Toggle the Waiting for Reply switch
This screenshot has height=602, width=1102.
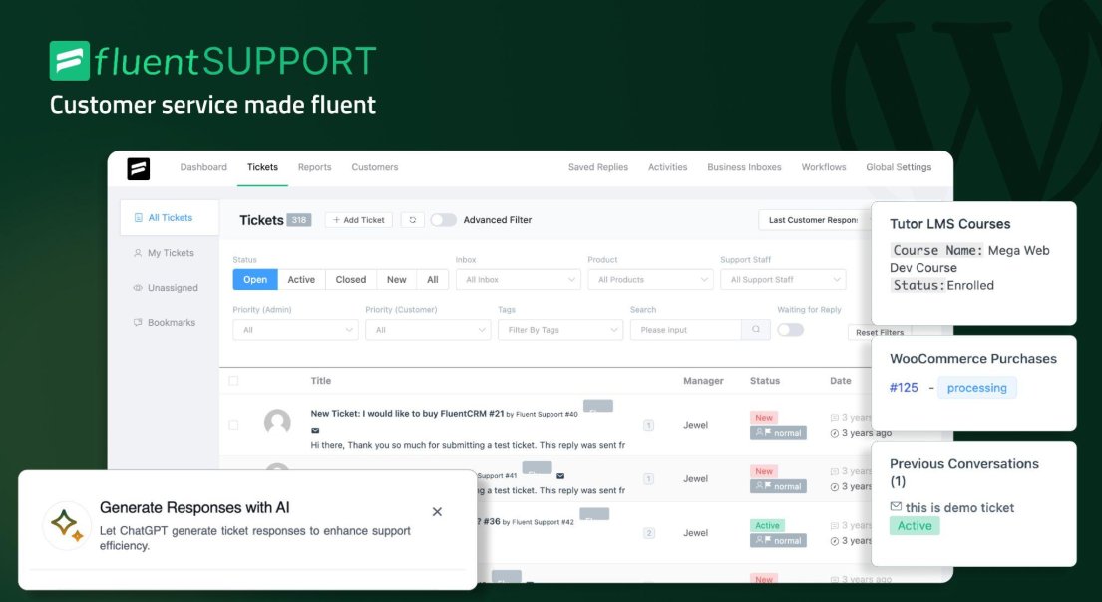tap(791, 330)
